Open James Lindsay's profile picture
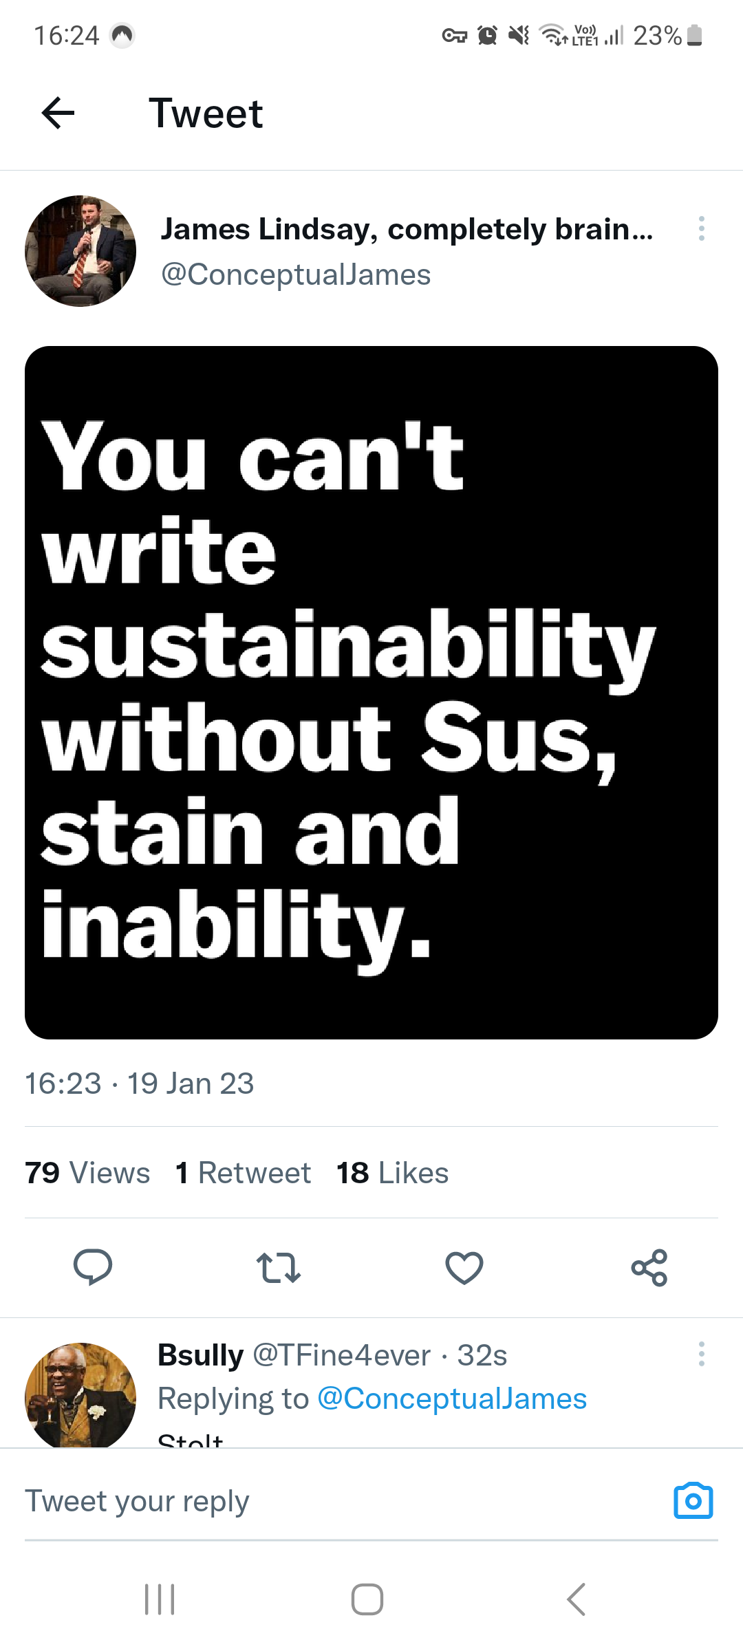 click(x=80, y=251)
